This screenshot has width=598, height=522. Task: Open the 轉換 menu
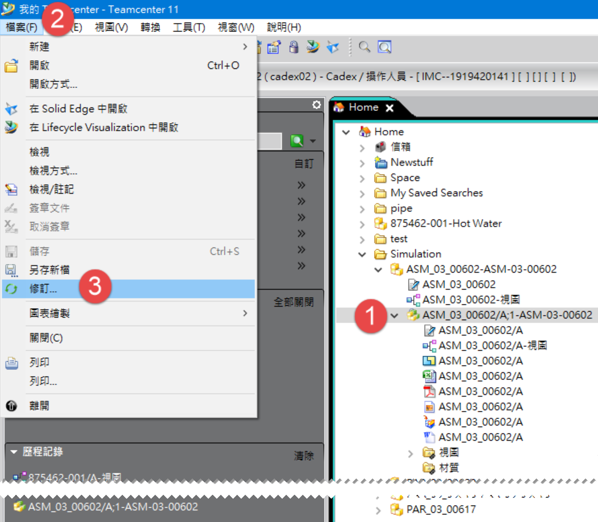(x=150, y=27)
